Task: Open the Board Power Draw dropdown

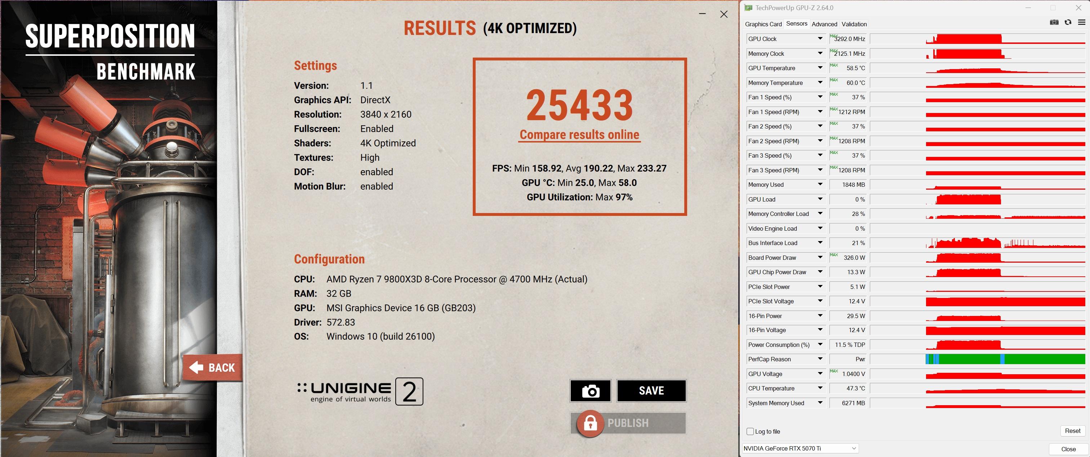Action: (x=820, y=257)
